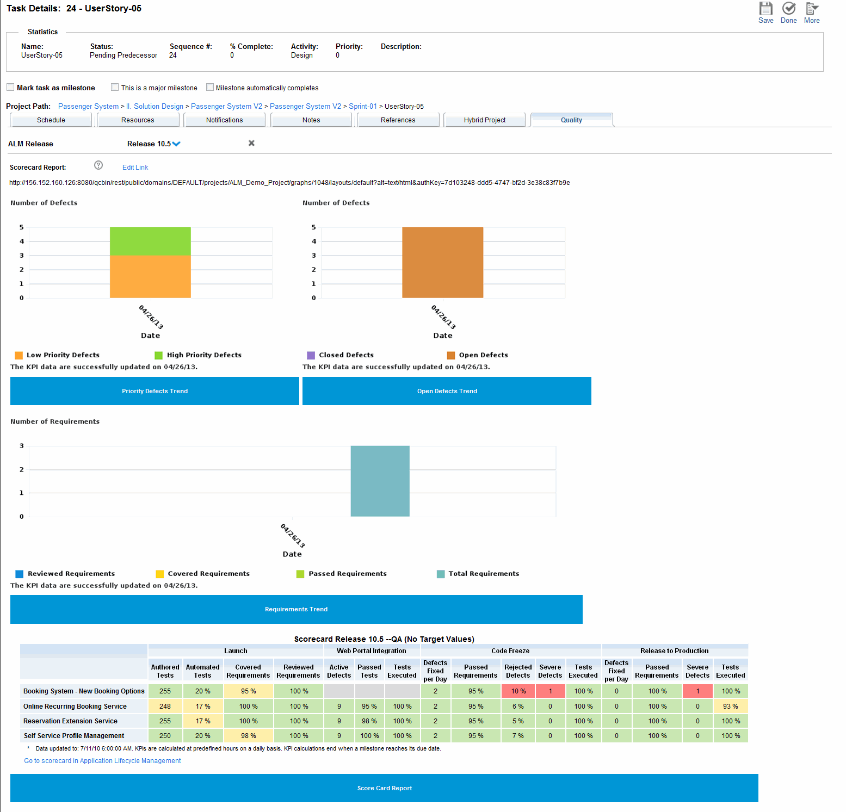Click the Low Priority Defects legend icon
The width and height of the screenshot is (846, 812).
click(x=19, y=355)
